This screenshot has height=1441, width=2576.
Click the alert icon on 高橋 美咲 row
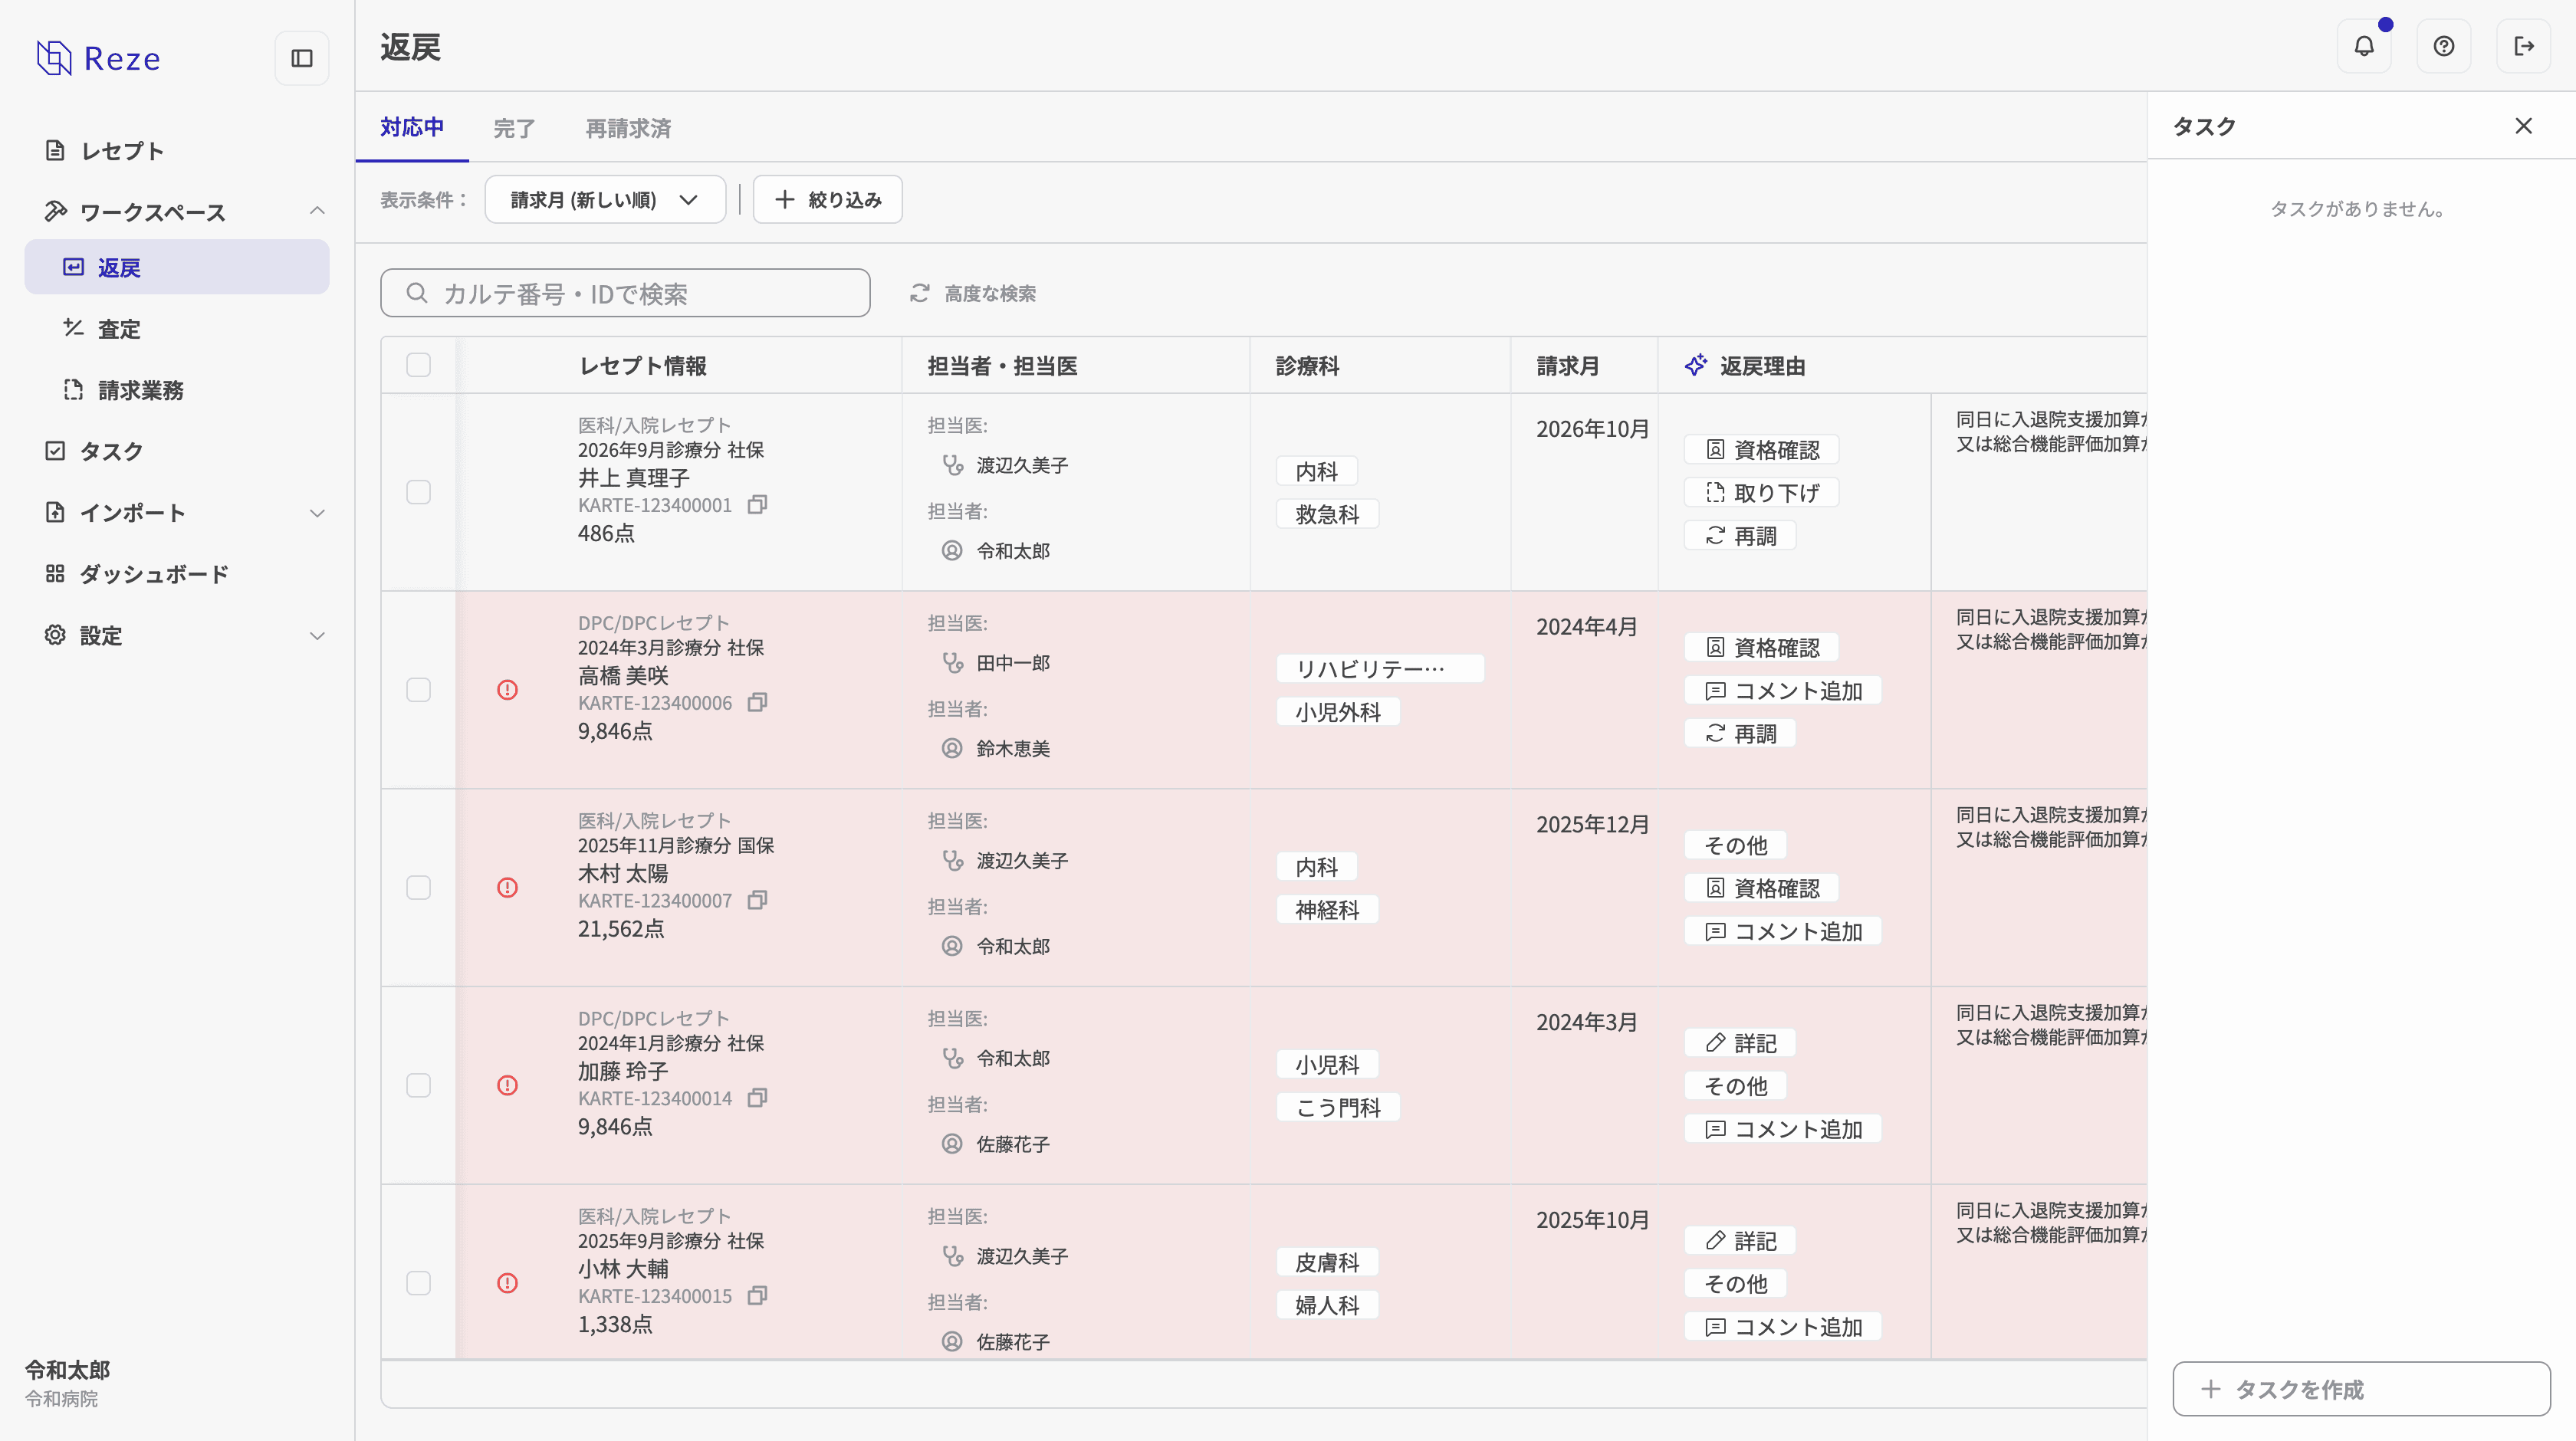508,690
